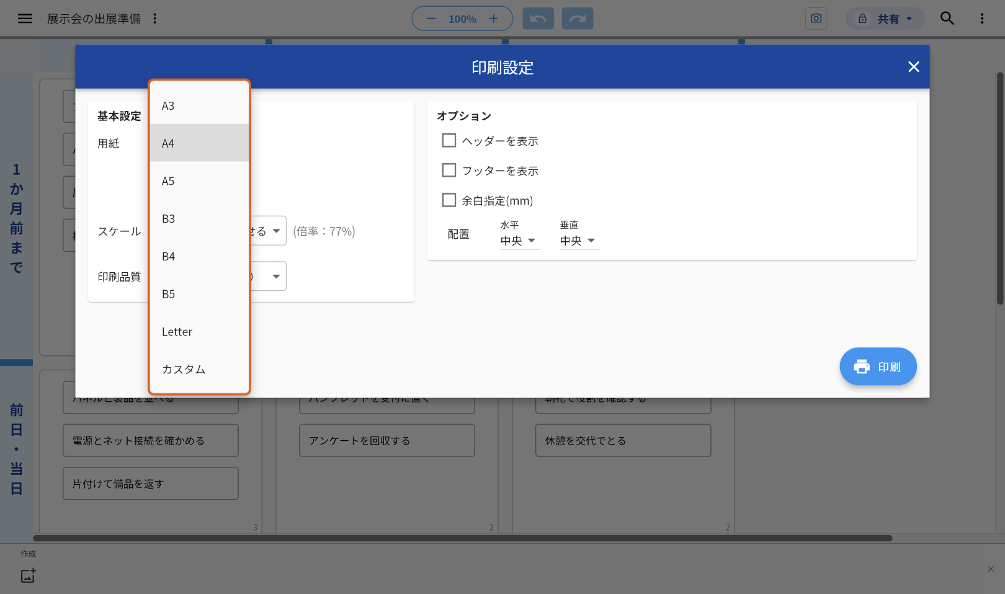Open document options beside 展示会の出展準備 title

click(155, 19)
